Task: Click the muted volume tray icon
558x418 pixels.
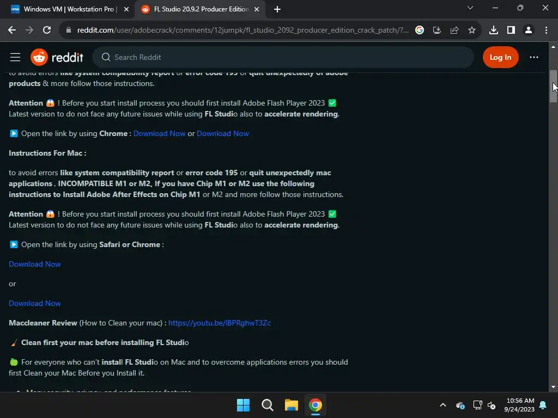Action: pyautogui.click(x=492, y=405)
